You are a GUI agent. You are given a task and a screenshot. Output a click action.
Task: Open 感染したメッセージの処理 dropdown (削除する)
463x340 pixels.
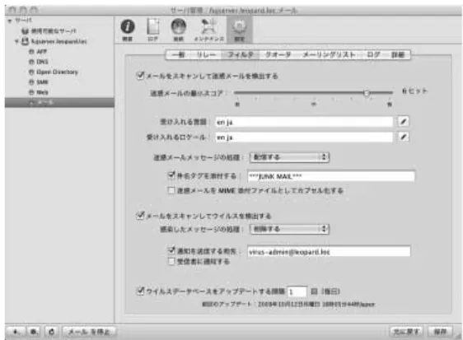coord(290,229)
